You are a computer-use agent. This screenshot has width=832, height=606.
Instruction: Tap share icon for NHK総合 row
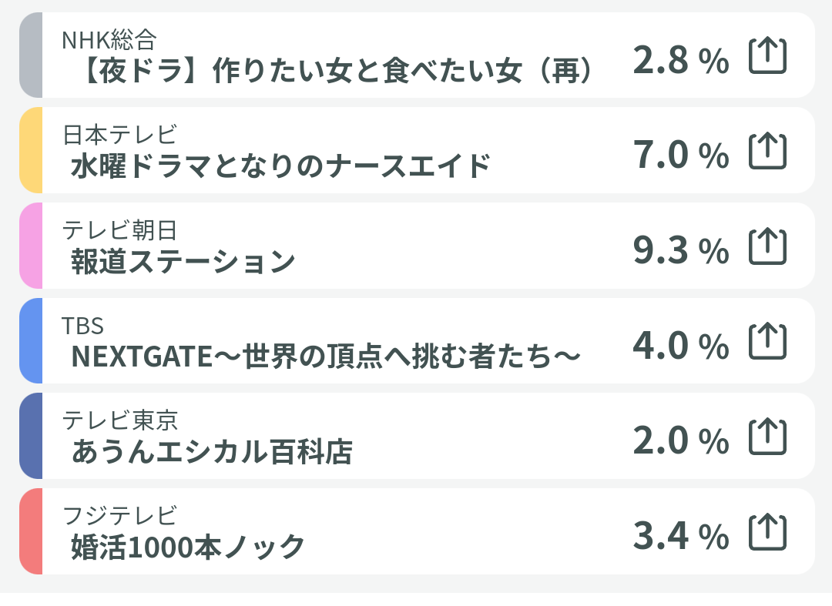767,55
